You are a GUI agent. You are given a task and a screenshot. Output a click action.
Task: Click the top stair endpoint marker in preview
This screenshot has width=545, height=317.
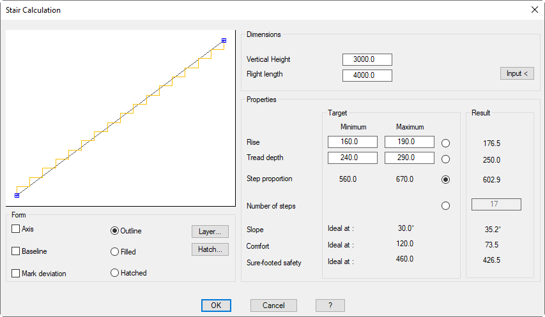pos(224,40)
